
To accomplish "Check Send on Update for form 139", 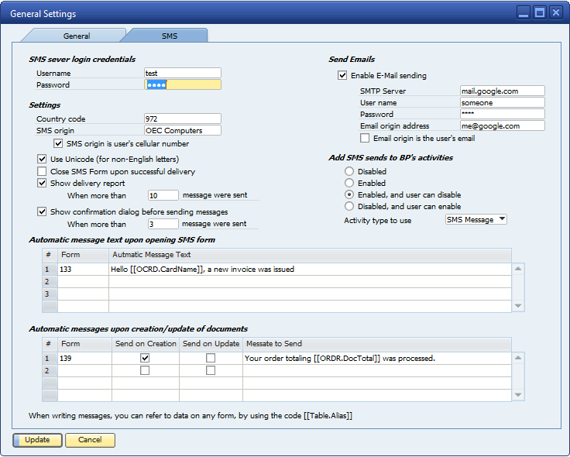I will click(x=211, y=358).
